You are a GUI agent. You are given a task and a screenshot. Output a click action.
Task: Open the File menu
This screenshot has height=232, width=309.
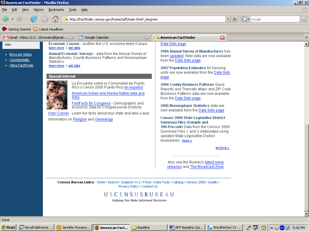(x=5, y=10)
